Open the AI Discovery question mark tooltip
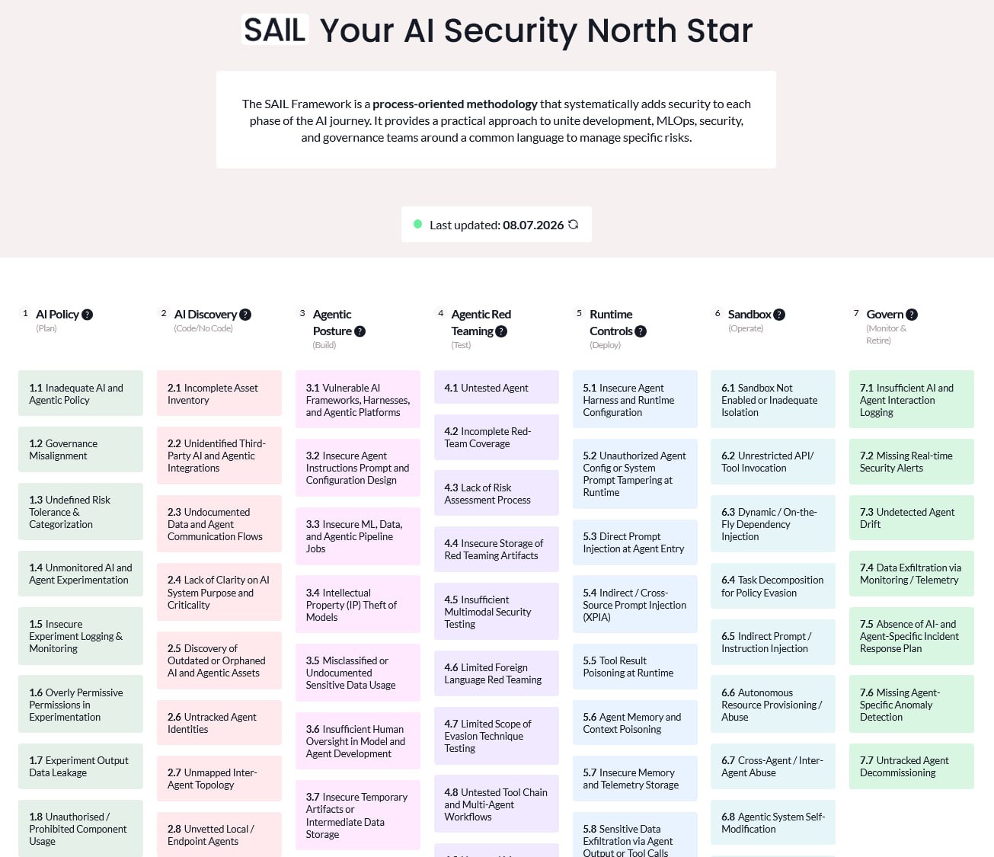 pyautogui.click(x=245, y=315)
